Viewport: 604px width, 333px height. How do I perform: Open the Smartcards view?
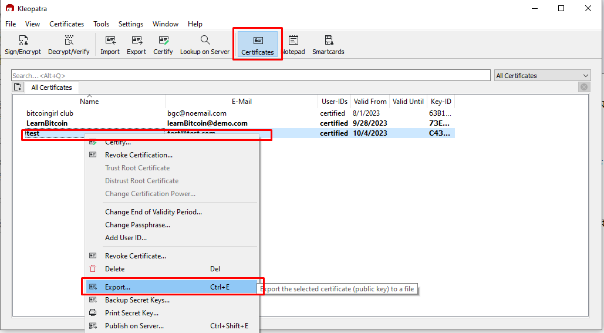coord(328,45)
